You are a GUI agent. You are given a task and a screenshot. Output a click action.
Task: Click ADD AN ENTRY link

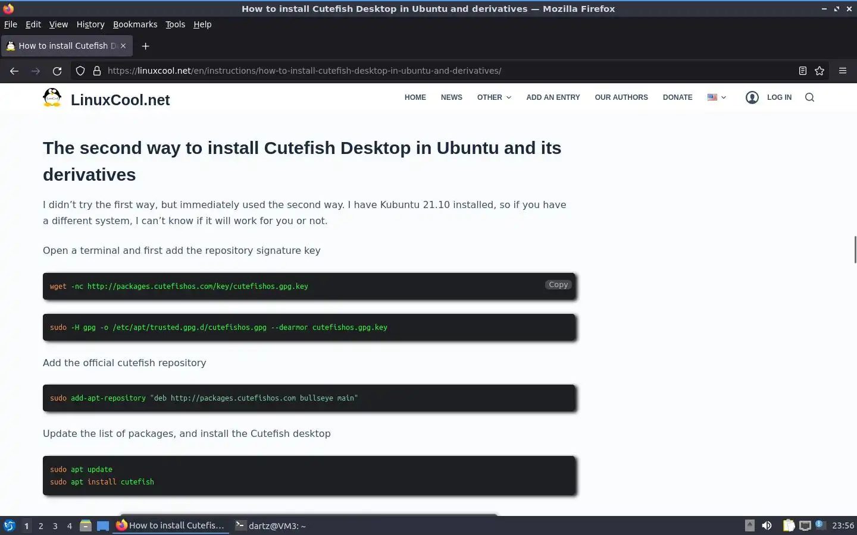point(553,97)
